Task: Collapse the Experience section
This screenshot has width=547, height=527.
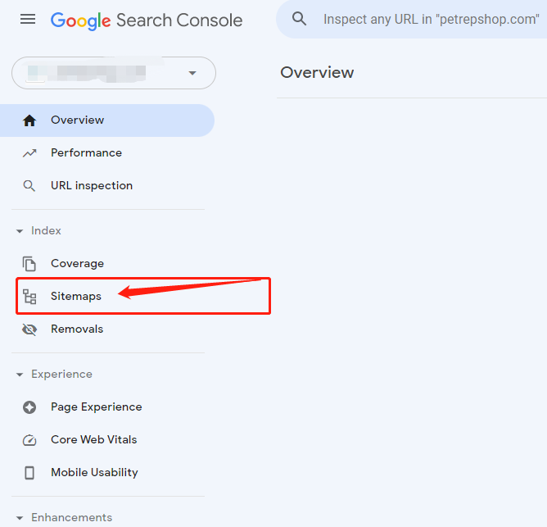Action: [x=20, y=375]
